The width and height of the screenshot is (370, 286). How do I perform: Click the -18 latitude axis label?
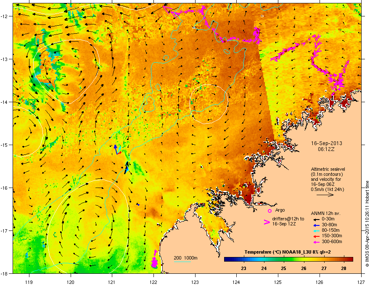pyautogui.click(x=4, y=273)
